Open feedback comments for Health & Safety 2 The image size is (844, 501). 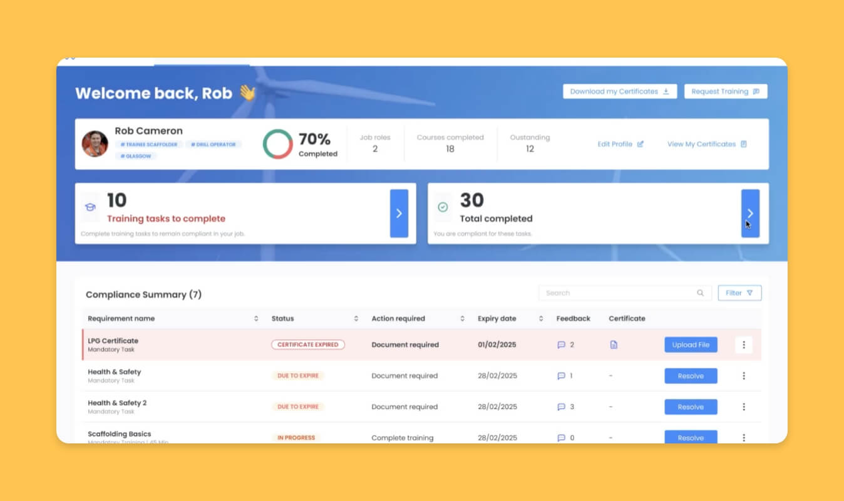[x=561, y=407]
